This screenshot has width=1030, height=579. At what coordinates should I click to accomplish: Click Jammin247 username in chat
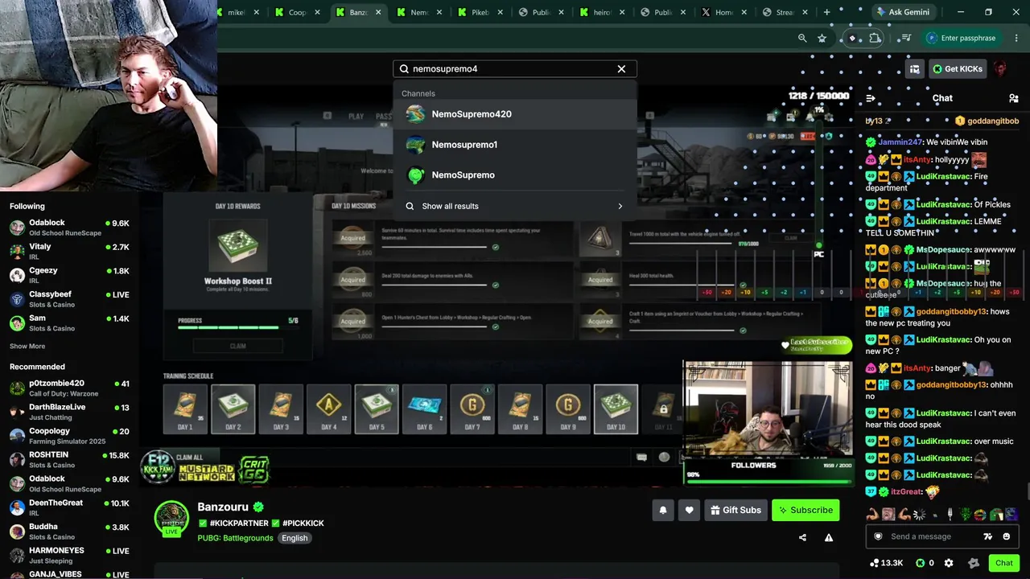[900, 142]
